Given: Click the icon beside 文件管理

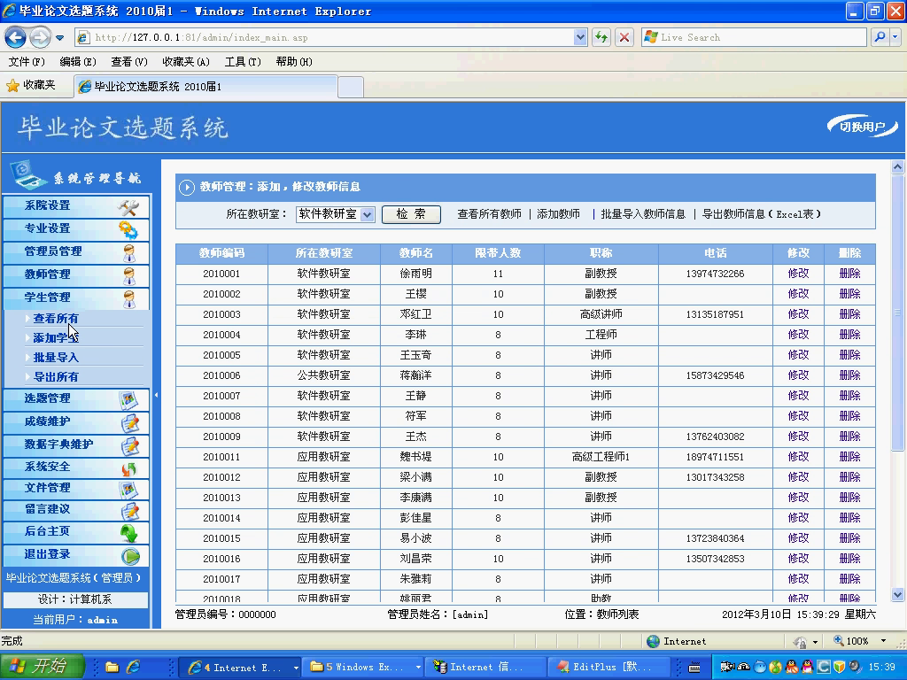Looking at the screenshot, I should tap(128, 490).
